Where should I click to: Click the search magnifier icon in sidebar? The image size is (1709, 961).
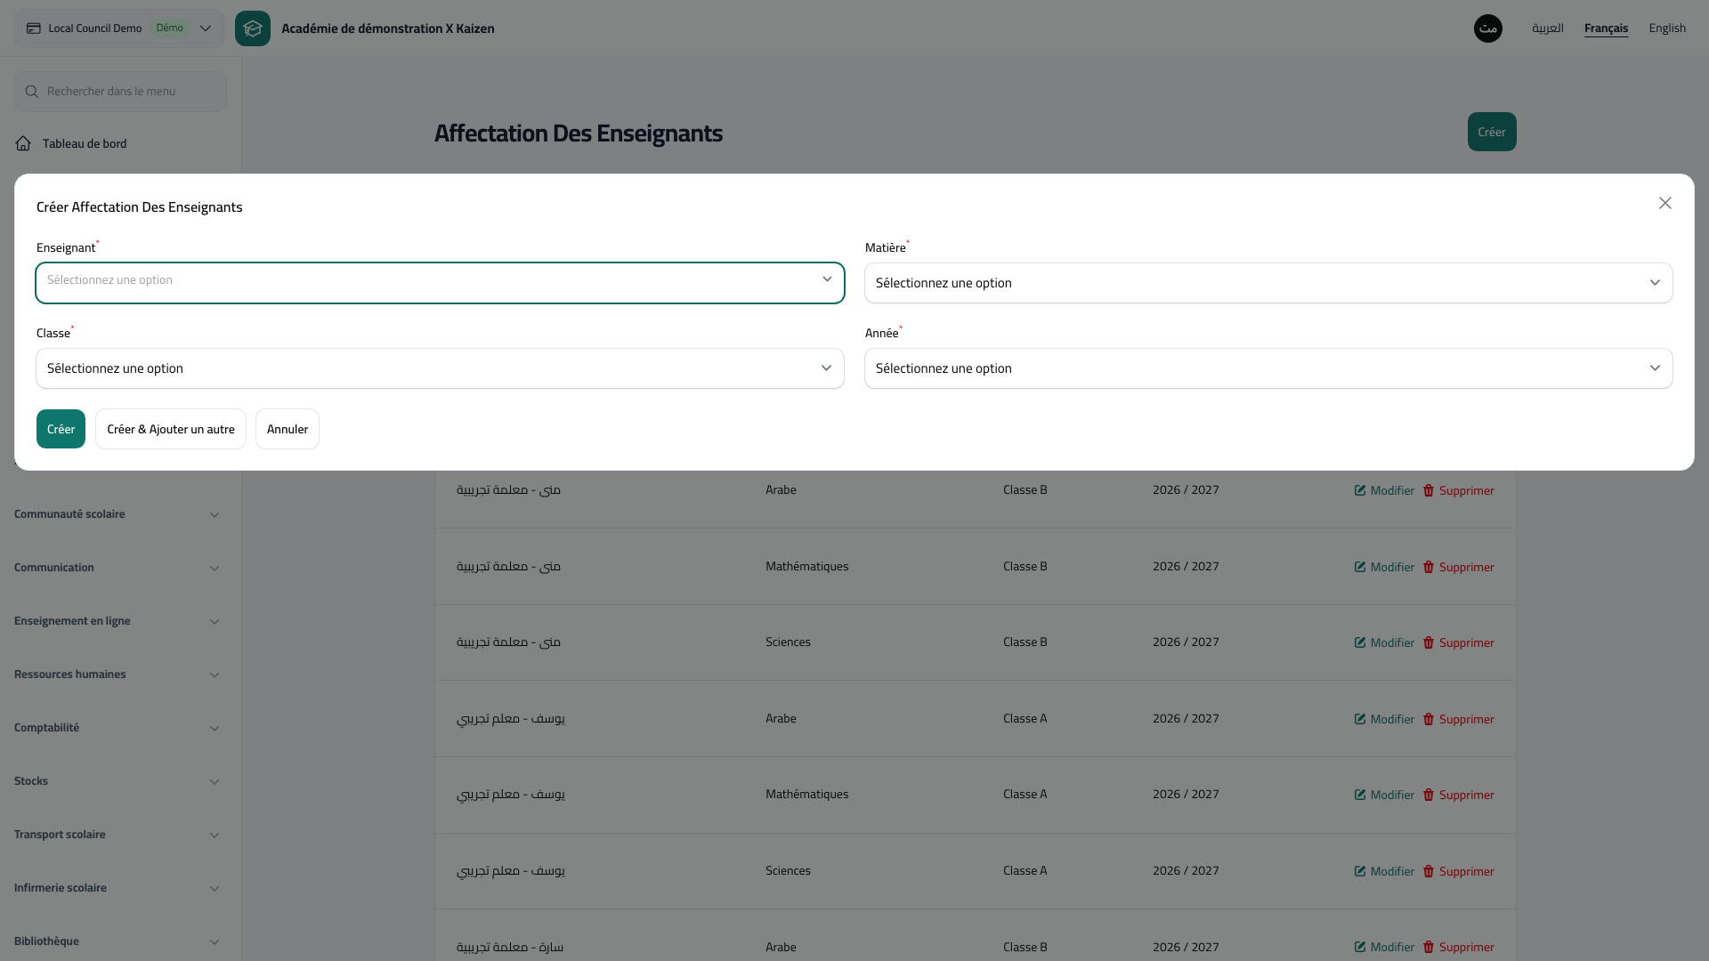pyautogui.click(x=32, y=92)
